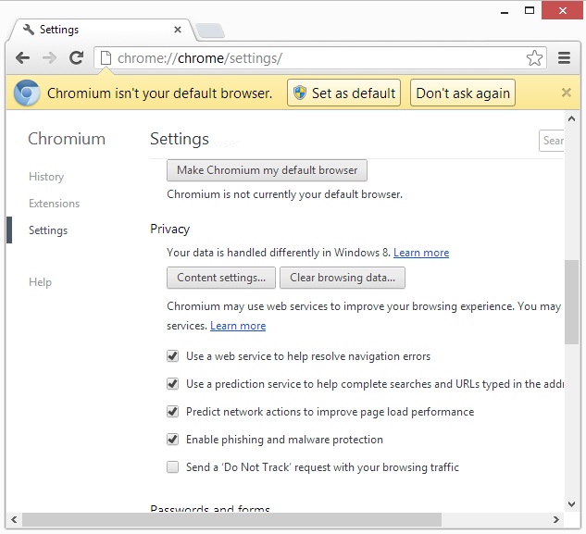Click the reload page icon

(77, 58)
